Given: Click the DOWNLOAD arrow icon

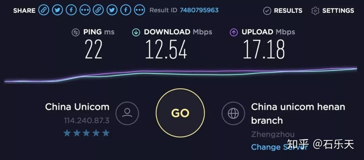Looking at the screenshot, I should [x=136, y=32].
